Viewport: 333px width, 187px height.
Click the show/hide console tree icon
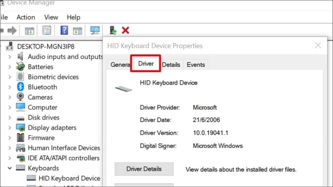tap(30, 31)
